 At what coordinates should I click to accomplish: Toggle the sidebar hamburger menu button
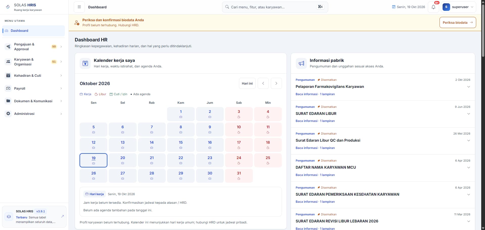(x=79, y=7)
